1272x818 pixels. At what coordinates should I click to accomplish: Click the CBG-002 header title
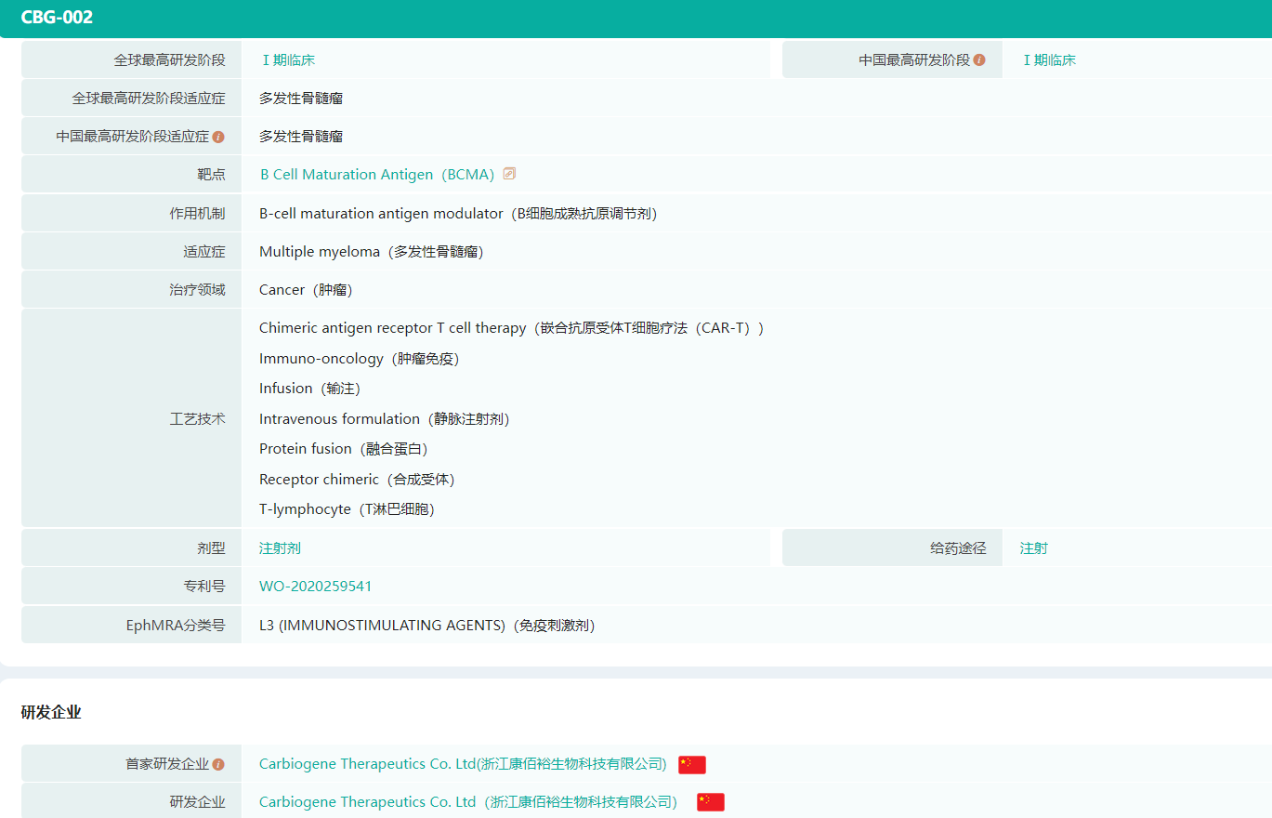click(x=57, y=17)
